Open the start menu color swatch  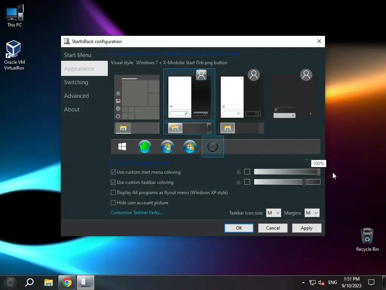pyautogui.click(x=247, y=172)
